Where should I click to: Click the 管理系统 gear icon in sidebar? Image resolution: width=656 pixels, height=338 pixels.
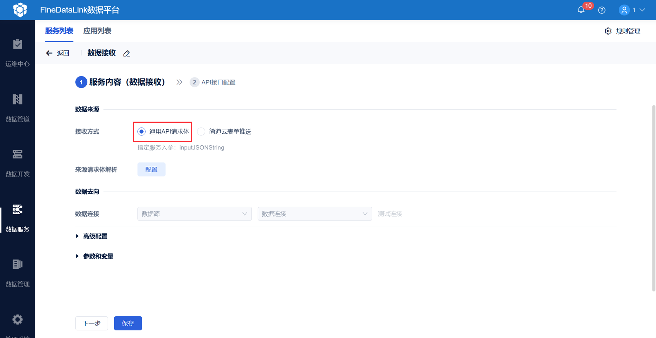coord(18,319)
